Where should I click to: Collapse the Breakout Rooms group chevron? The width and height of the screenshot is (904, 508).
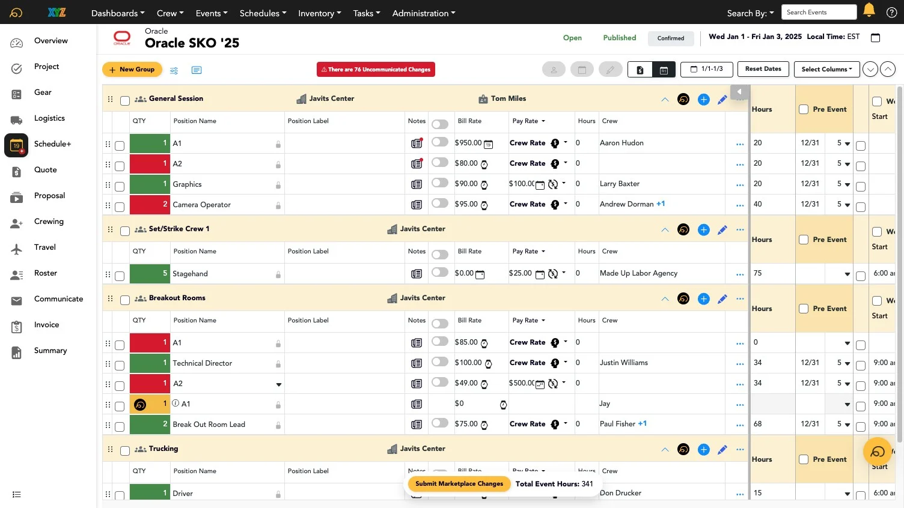(665, 299)
